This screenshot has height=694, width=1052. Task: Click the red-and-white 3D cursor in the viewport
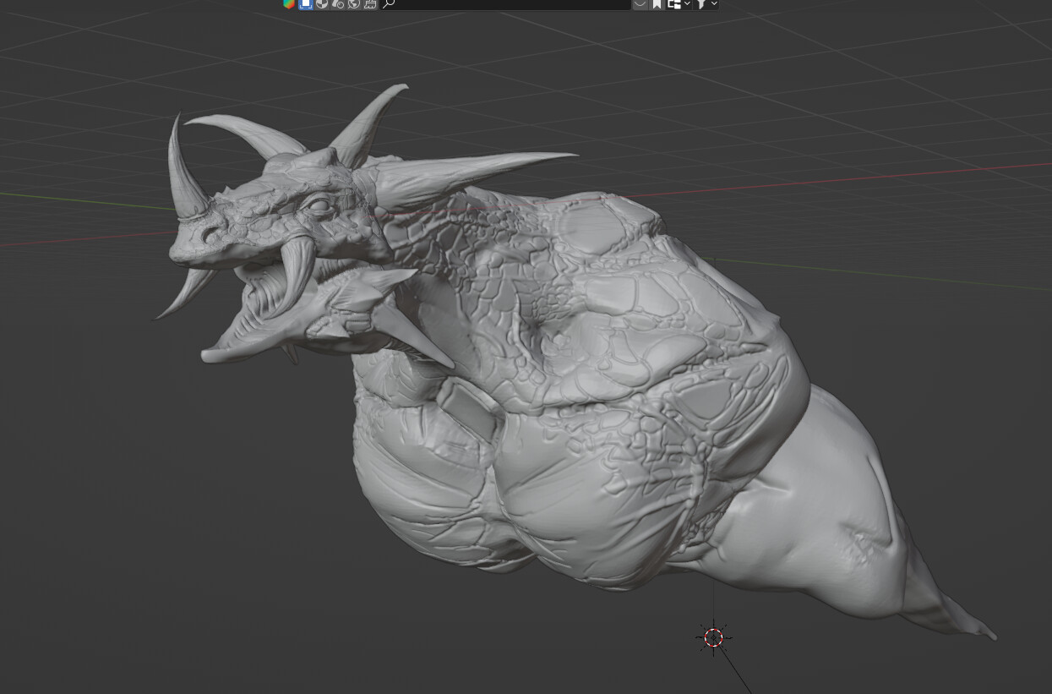[x=712, y=637]
